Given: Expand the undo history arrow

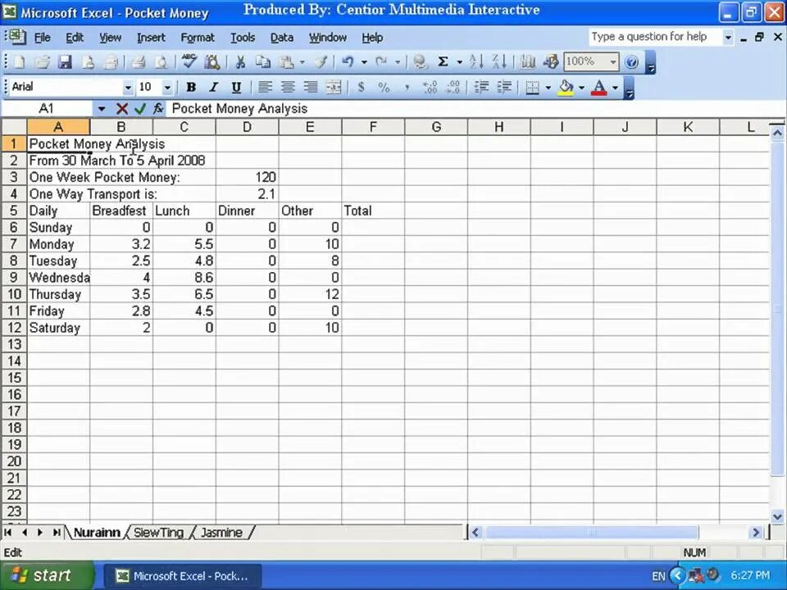Looking at the screenshot, I should (364, 61).
